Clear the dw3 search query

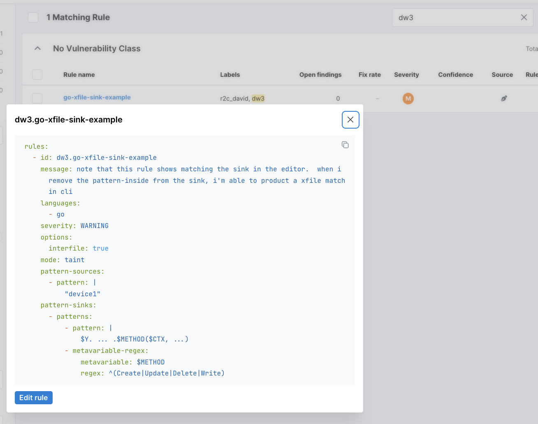click(x=524, y=17)
